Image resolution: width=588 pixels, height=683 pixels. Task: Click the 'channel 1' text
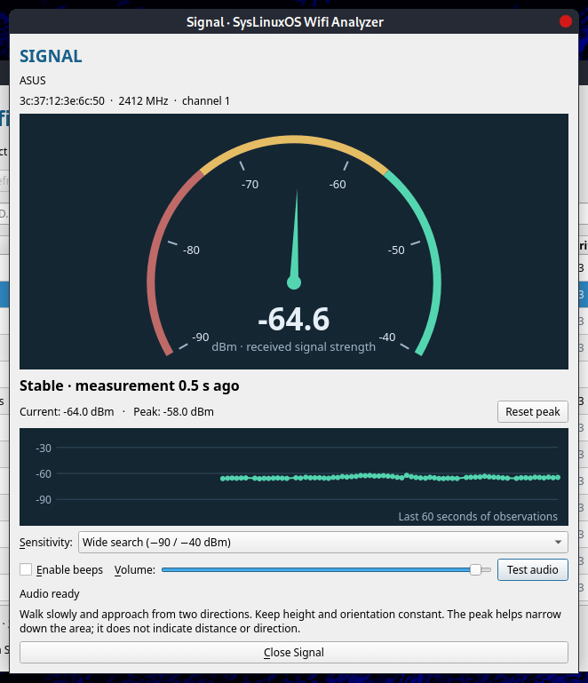pyautogui.click(x=205, y=101)
